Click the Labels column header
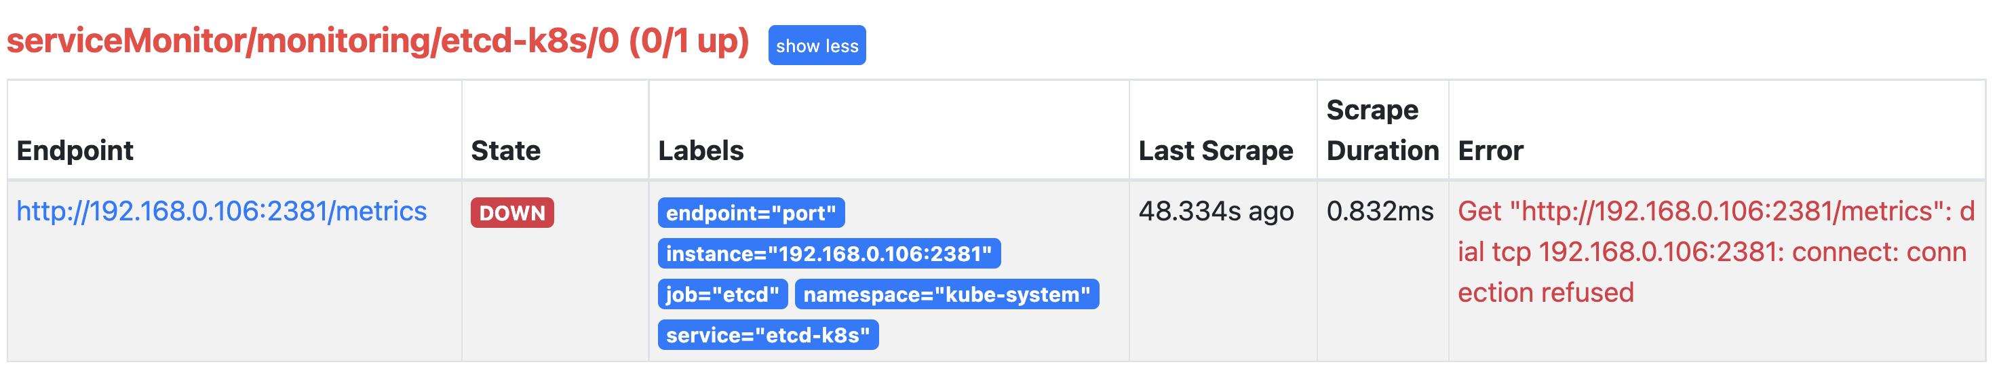The width and height of the screenshot is (1997, 373). (701, 151)
